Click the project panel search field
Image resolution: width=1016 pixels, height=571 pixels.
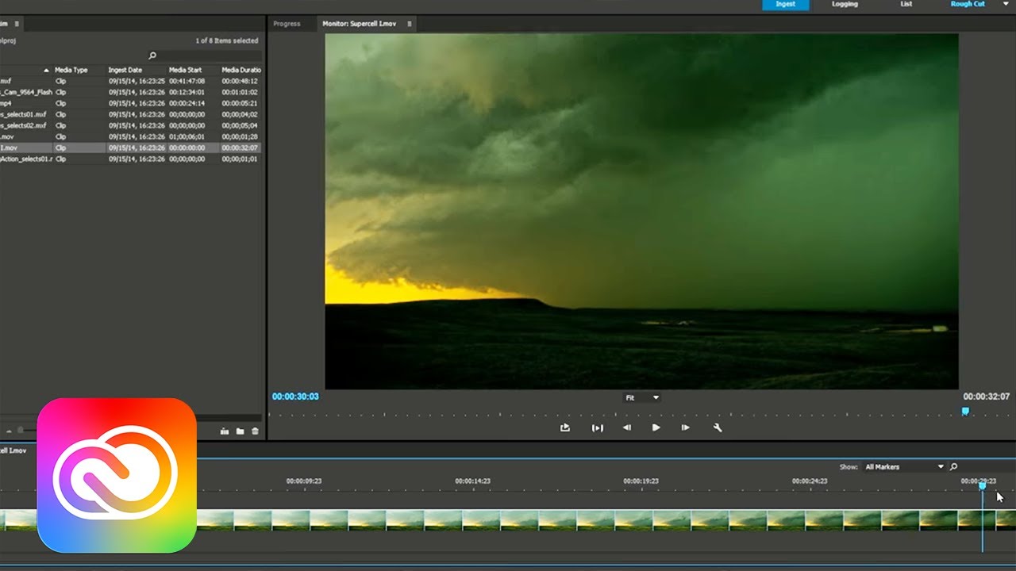[208, 56]
